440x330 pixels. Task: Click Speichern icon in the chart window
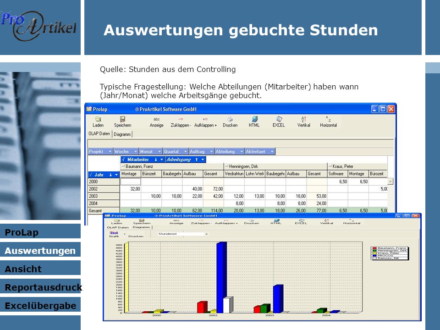point(142,220)
